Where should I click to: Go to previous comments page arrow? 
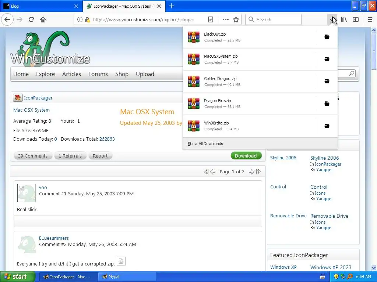click(212, 172)
